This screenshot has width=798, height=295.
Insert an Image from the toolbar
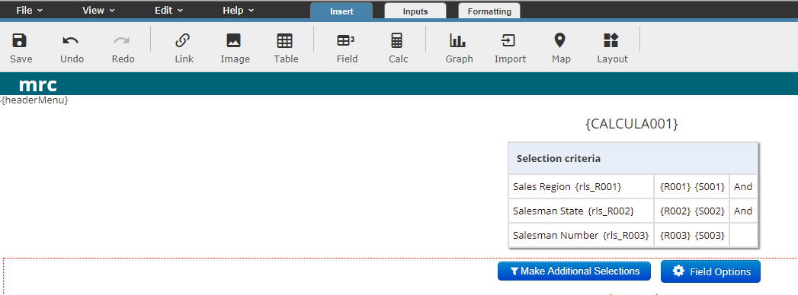point(233,40)
